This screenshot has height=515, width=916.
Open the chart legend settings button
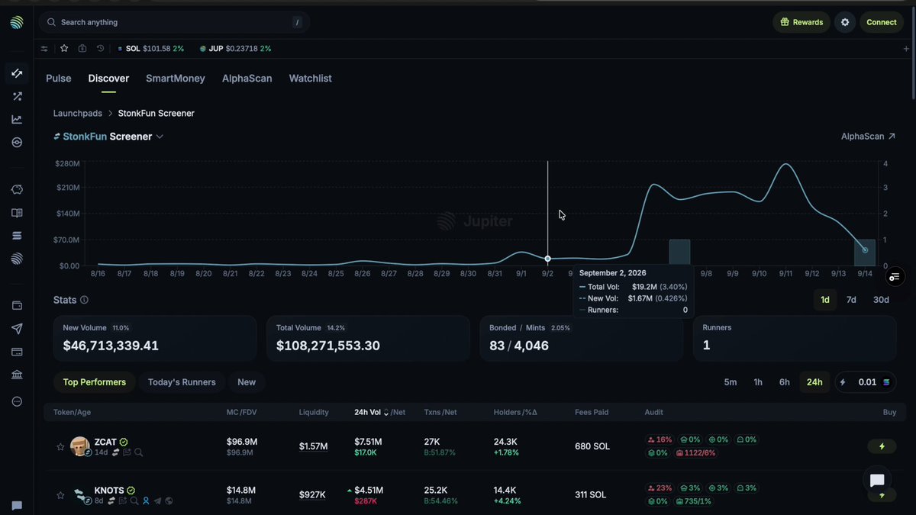tap(895, 276)
